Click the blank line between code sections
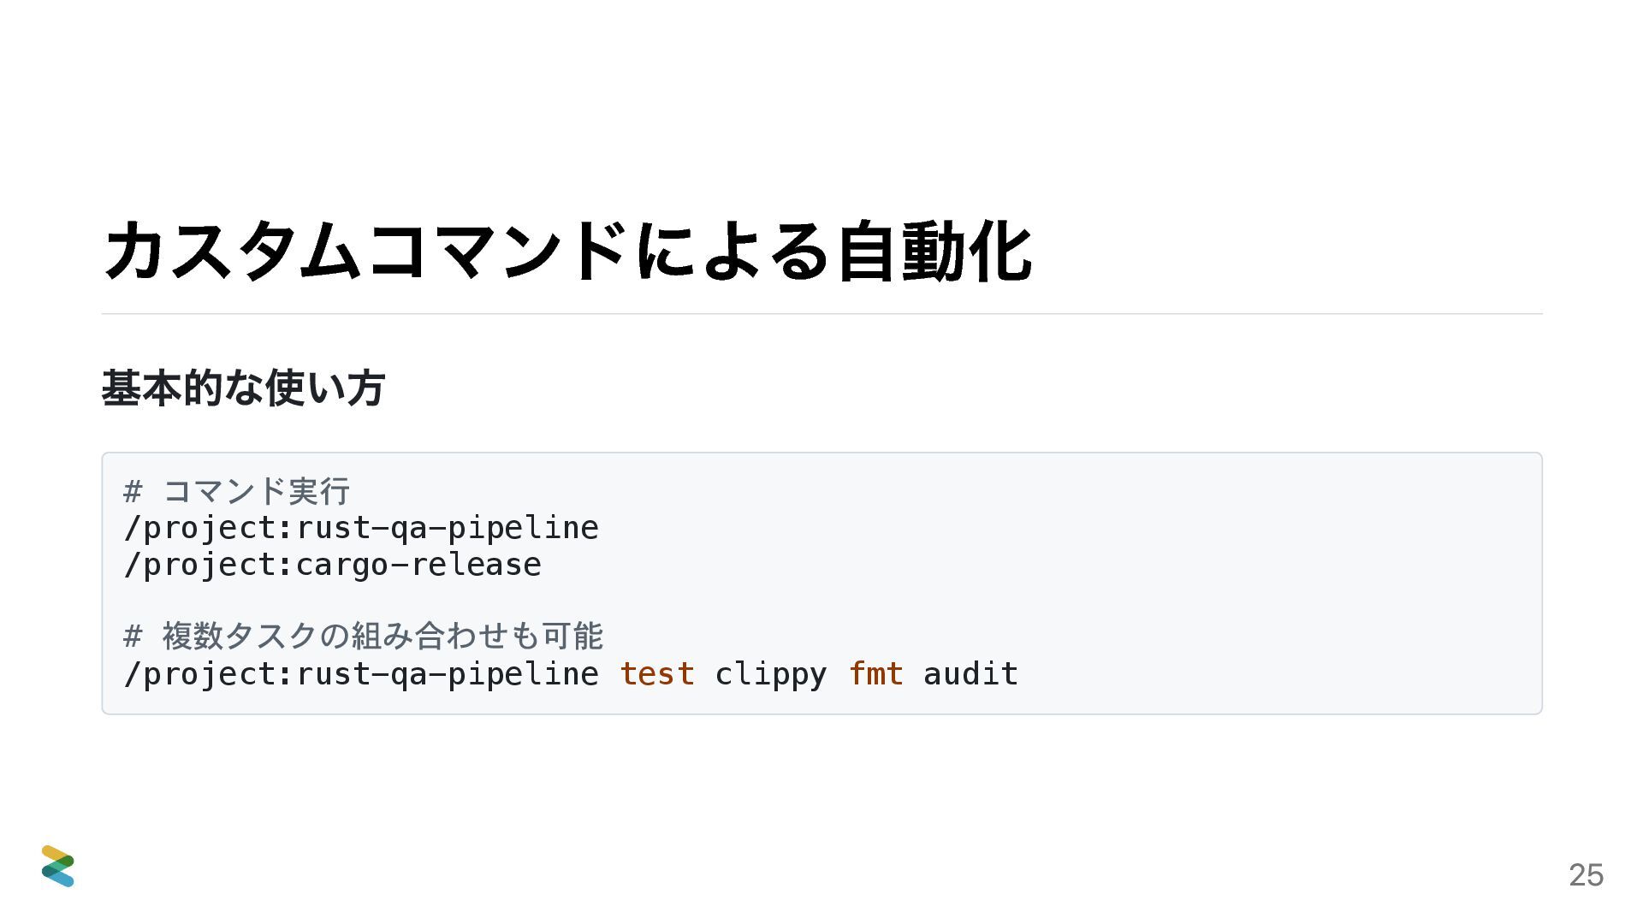1643x924 pixels. click(821, 601)
